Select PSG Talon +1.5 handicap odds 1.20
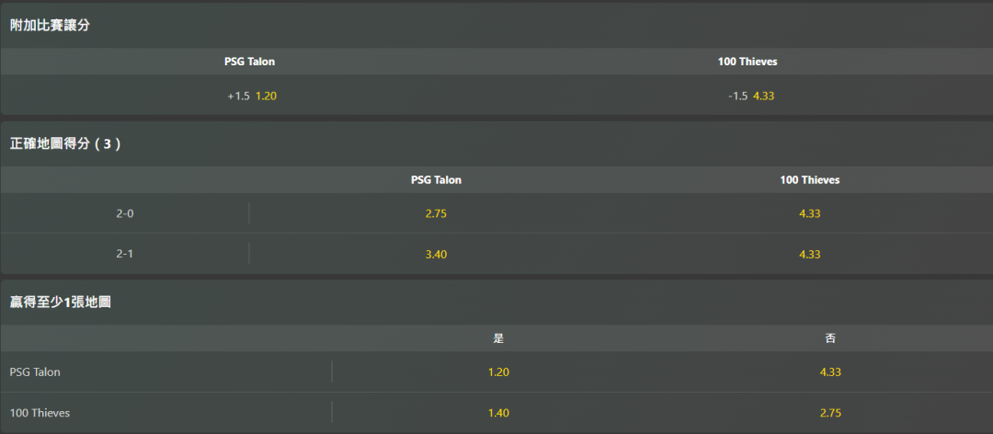The image size is (993, 434). [251, 96]
